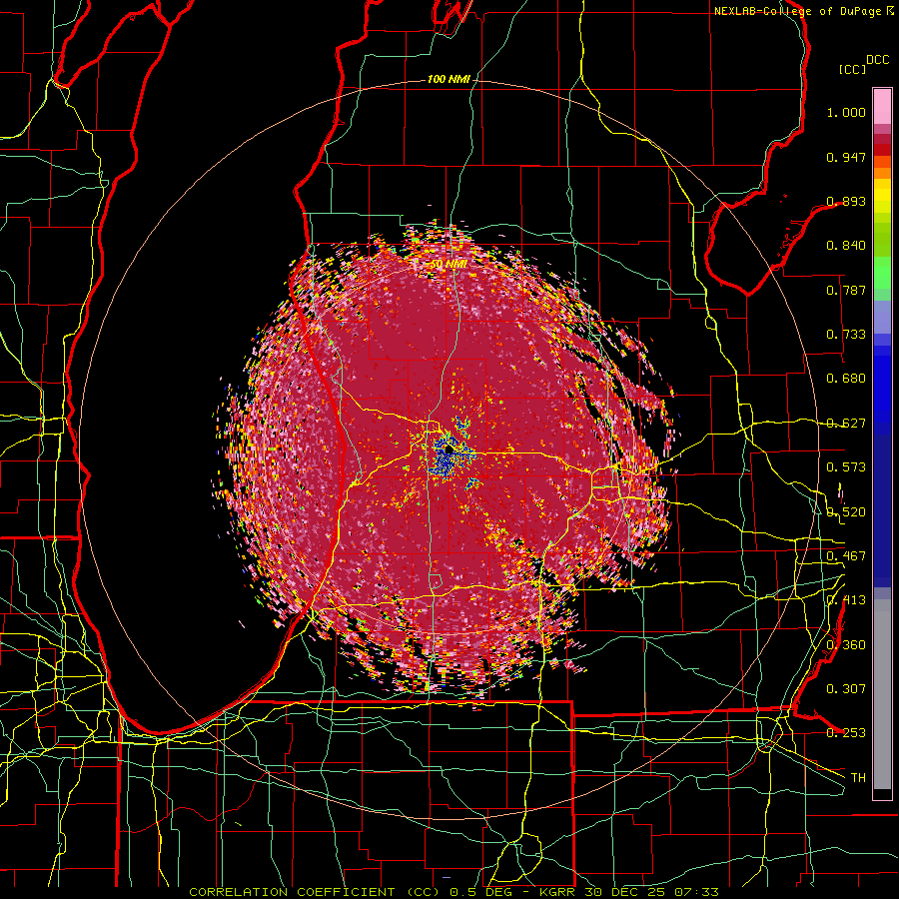Click the NEXLAB-College of DuPage credit text
The image size is (899, 899).
(797, 11)
